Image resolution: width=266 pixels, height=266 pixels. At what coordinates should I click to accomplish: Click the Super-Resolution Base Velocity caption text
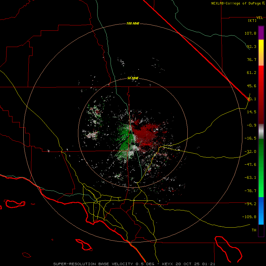[x=134, y=264]
